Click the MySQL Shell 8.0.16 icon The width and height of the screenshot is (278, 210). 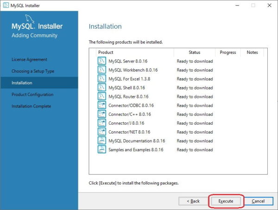pos(102,88)
